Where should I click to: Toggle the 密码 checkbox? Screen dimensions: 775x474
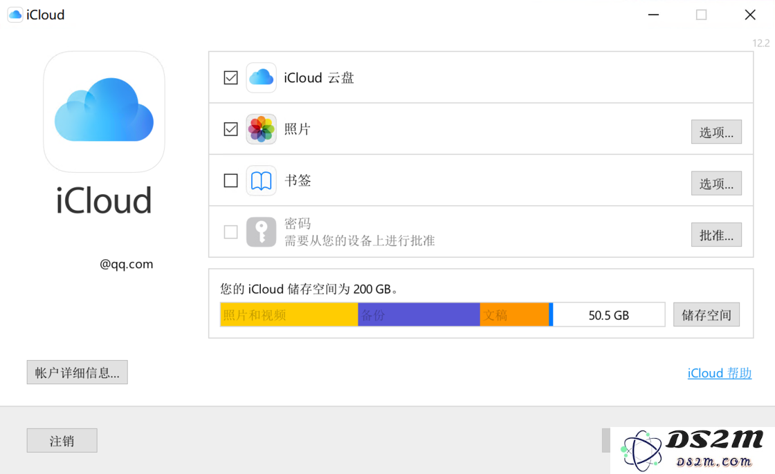(231, 231)
